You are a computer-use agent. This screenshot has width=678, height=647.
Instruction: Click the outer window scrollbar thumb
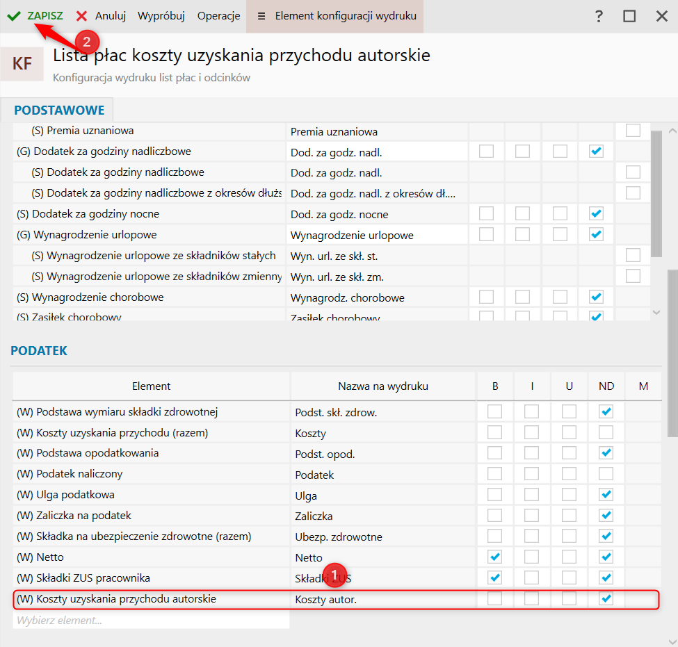click(x=672, y=353)
